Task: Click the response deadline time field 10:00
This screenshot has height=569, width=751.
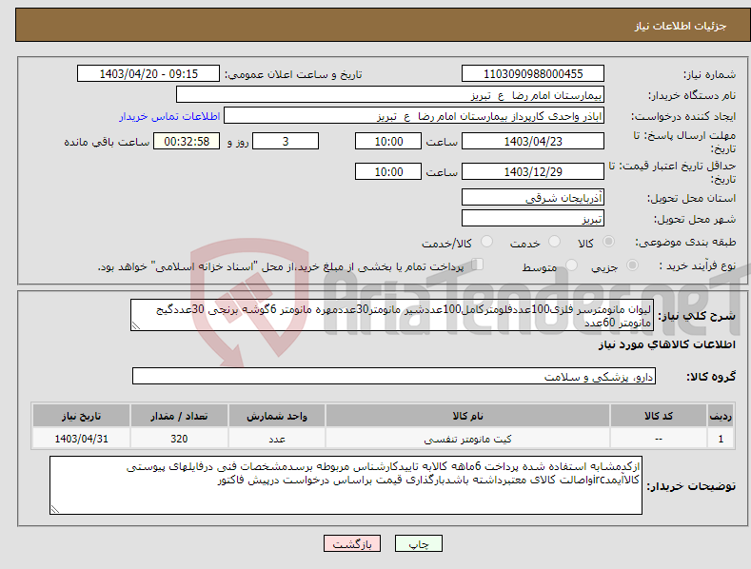Action: click(x=388, y=141)
